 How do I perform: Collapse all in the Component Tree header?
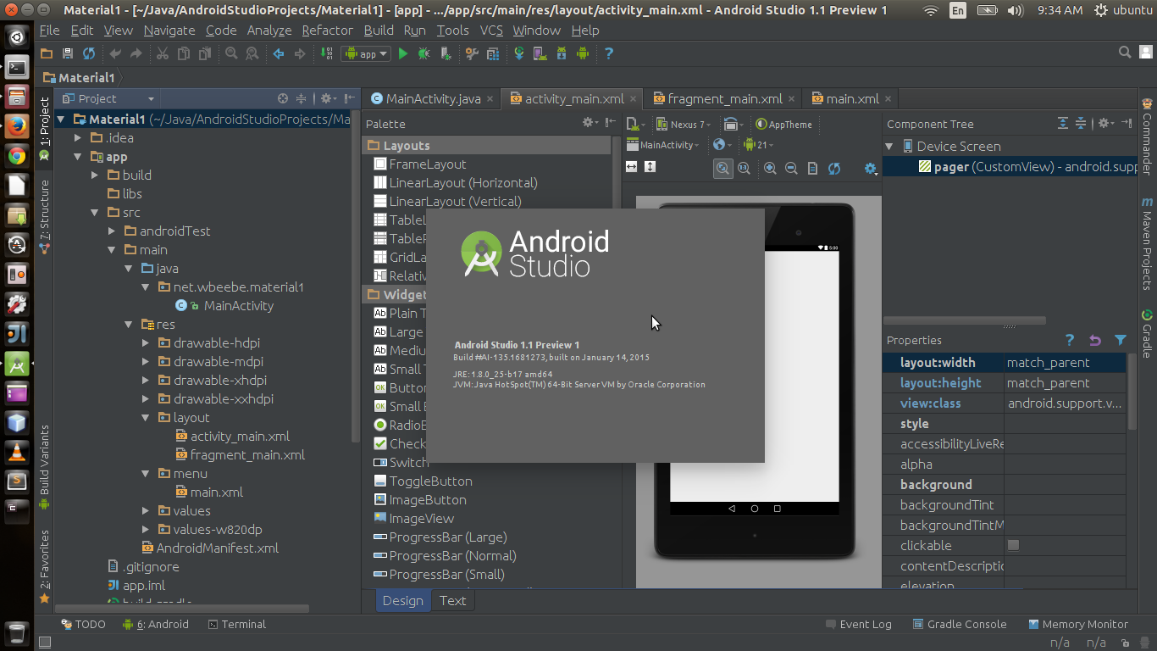(1082, 124)
